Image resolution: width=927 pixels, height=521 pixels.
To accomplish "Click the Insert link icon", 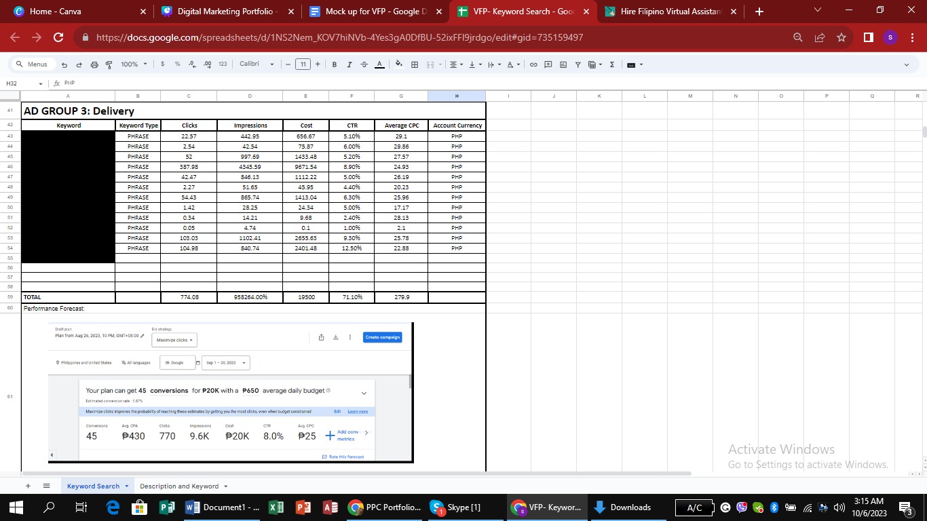I will pos(533,64).
